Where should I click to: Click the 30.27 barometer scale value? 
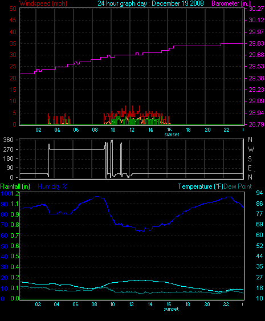[256, 9]
